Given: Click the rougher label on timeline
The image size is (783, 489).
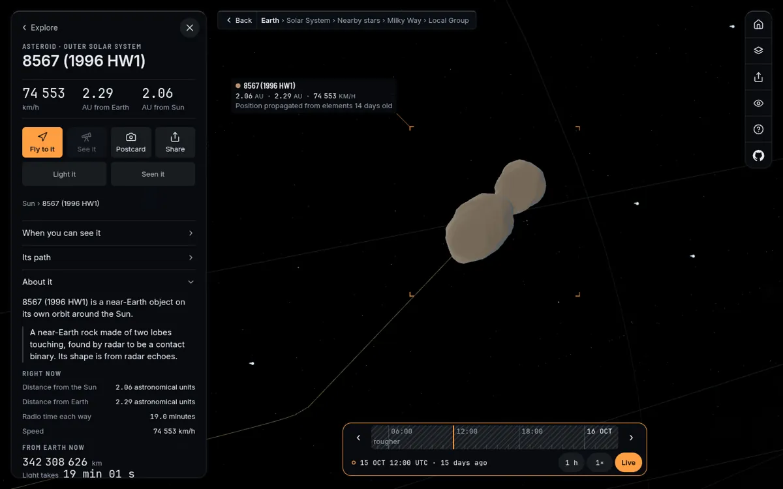Looking at the screenshot, I should pyautogui.click(x=386, y=442).
